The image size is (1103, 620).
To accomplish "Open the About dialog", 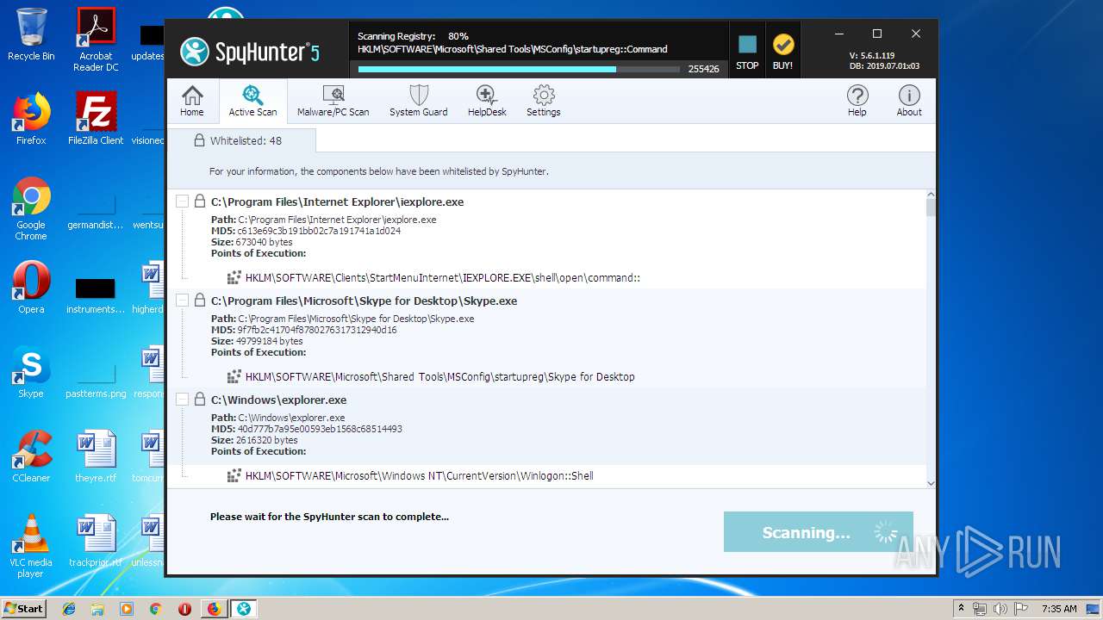I will [909, 101].
